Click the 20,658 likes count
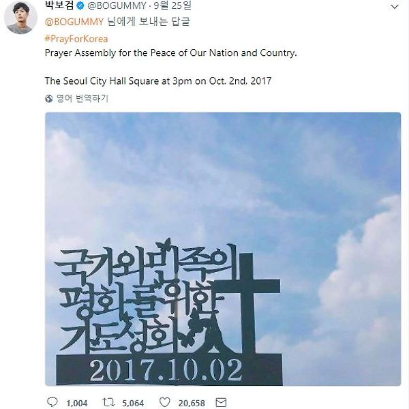The height and width of the screenshot is (409, 409). tap(192, 403)
